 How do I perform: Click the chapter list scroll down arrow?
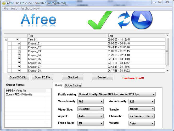click(x=167, y=71)
